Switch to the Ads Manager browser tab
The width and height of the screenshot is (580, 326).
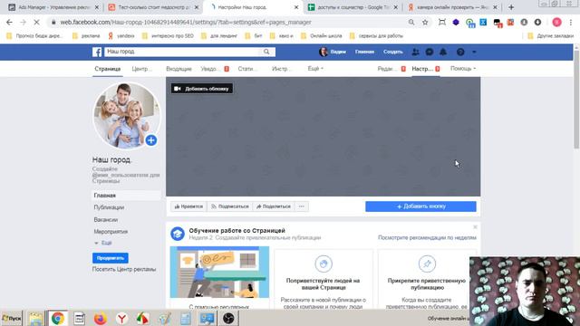click(x=53, y=7)
